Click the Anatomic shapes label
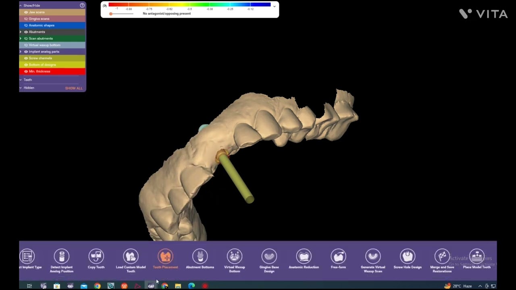Screen dimensions: 516x290 click(x=42, y=25)
